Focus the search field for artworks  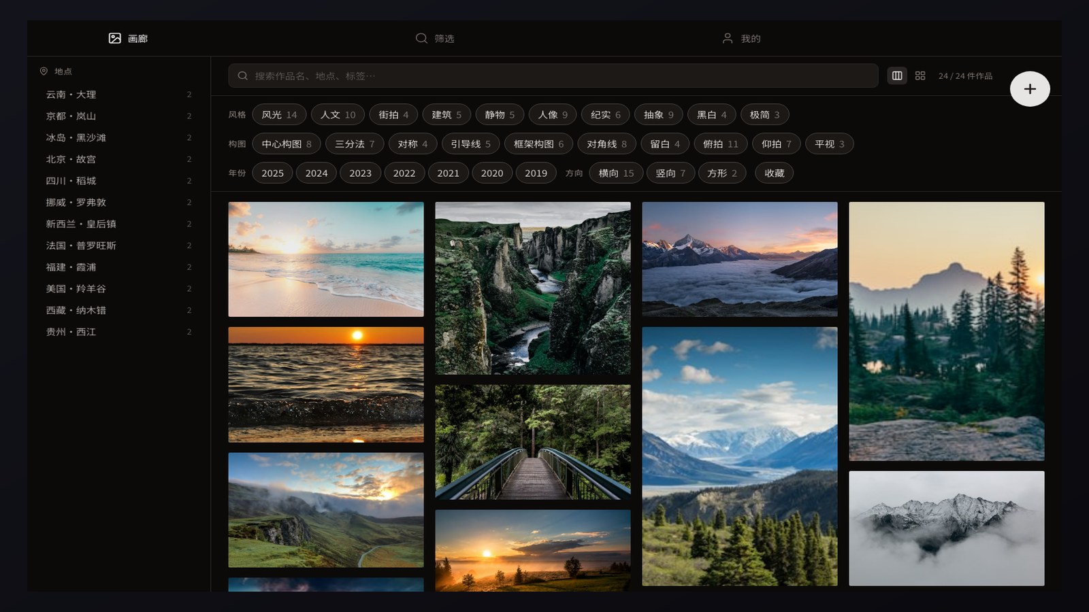click(553, 75)
